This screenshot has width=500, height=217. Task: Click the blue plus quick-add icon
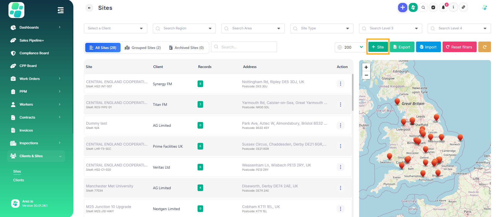click(402, 7)
